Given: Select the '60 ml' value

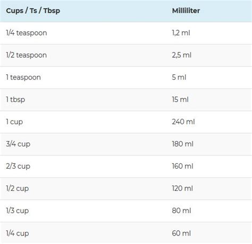Looking at the screenshot, I should tap(181, 233).
